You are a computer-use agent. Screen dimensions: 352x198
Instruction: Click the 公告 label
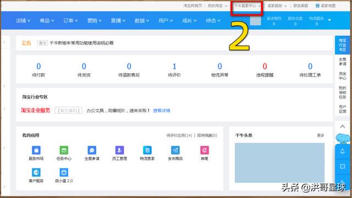click(x=26, y=43)
